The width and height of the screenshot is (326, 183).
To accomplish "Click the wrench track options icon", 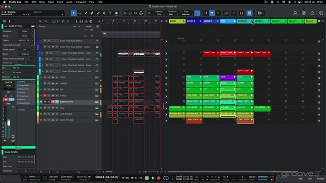I will tap(40, 21).
